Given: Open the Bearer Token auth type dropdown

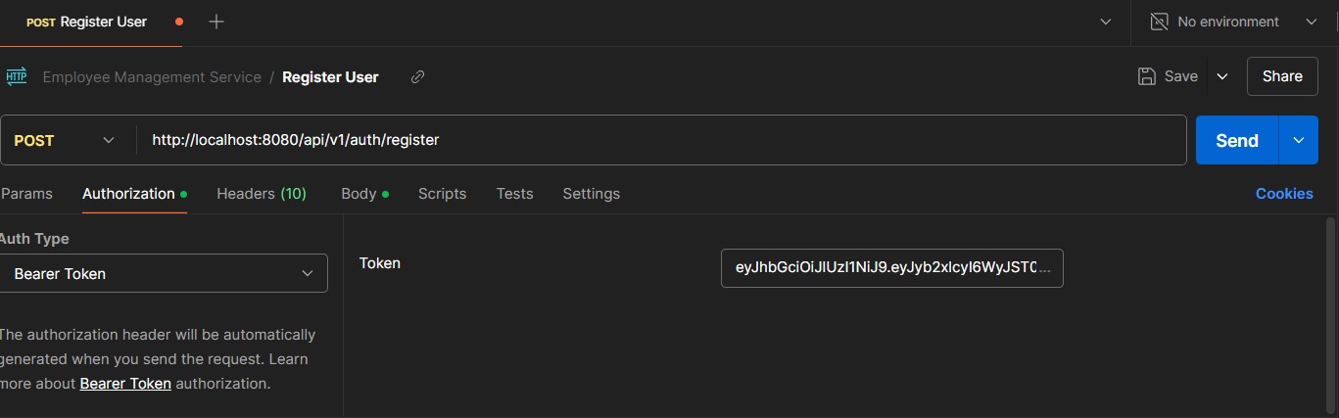Looking at the screenshot, I should point(164,274).
